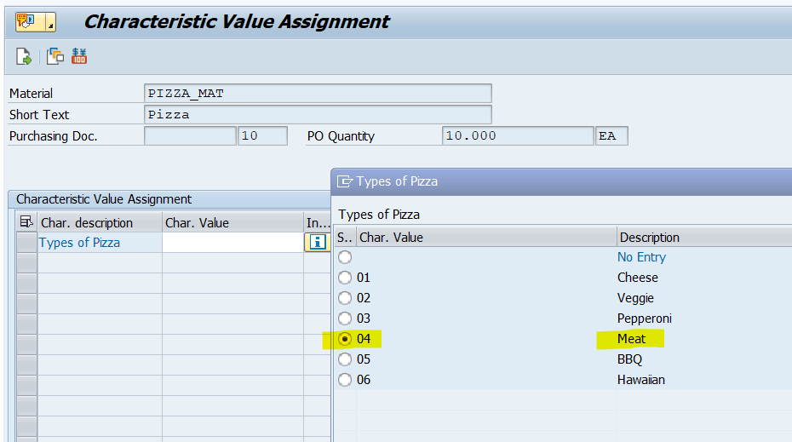Click the Types of Pizza popup title icon
This screenshot has height=442, width=792.
click(x=345, y=181)
